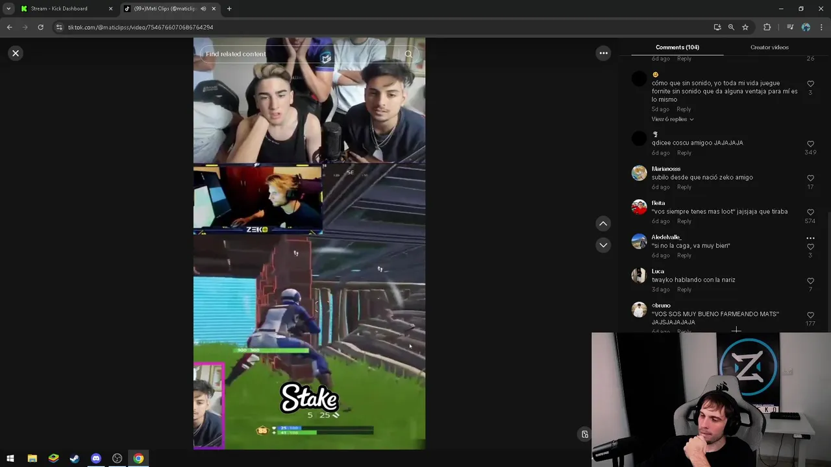Click the username Luca in comments
This screenshot has height=467, width=831.
click(658, 271)
